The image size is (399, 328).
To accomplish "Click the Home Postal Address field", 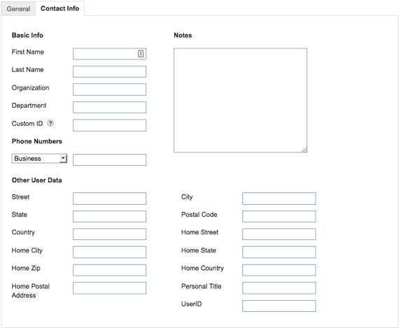I will [109, 288].
